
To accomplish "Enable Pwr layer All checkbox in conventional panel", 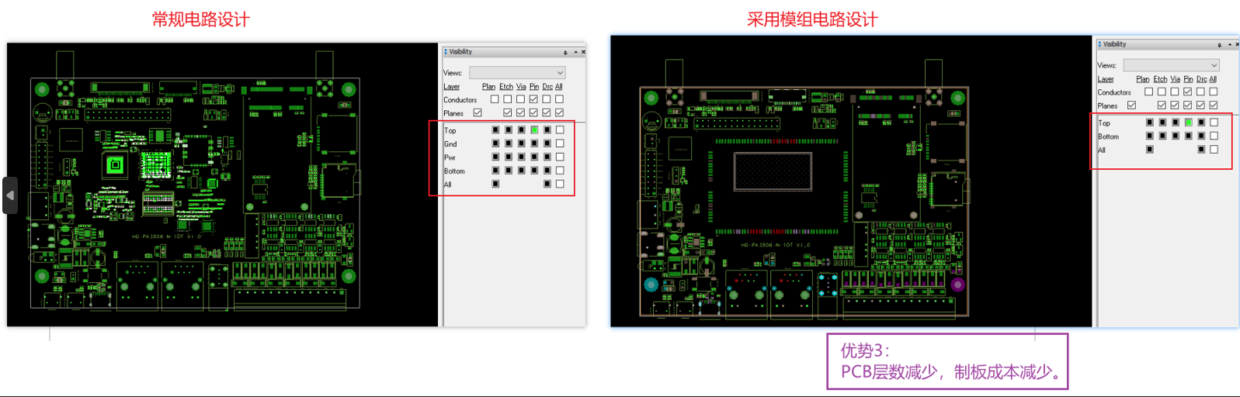I will pyautogui.click(x=560, y=157).
